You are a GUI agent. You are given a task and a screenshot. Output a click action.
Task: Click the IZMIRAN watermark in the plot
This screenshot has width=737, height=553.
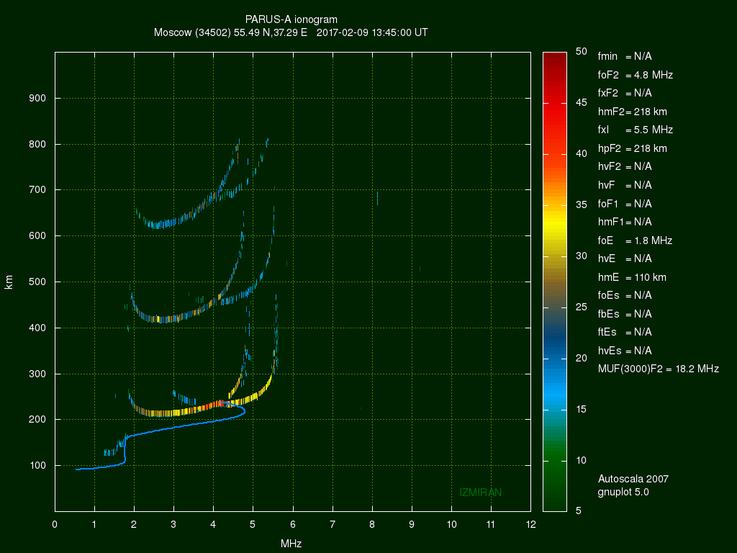tap(480, 493)
